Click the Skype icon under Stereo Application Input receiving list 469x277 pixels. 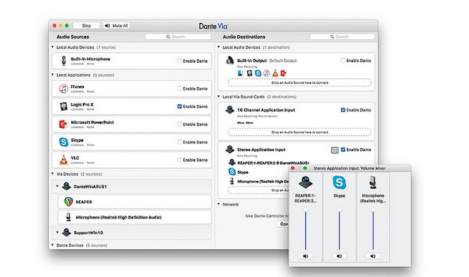pyautogui.click(x=232, y=172)
